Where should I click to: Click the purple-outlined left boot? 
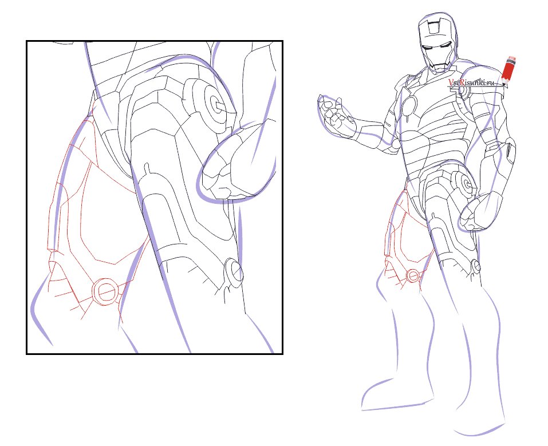click(397, 393)
